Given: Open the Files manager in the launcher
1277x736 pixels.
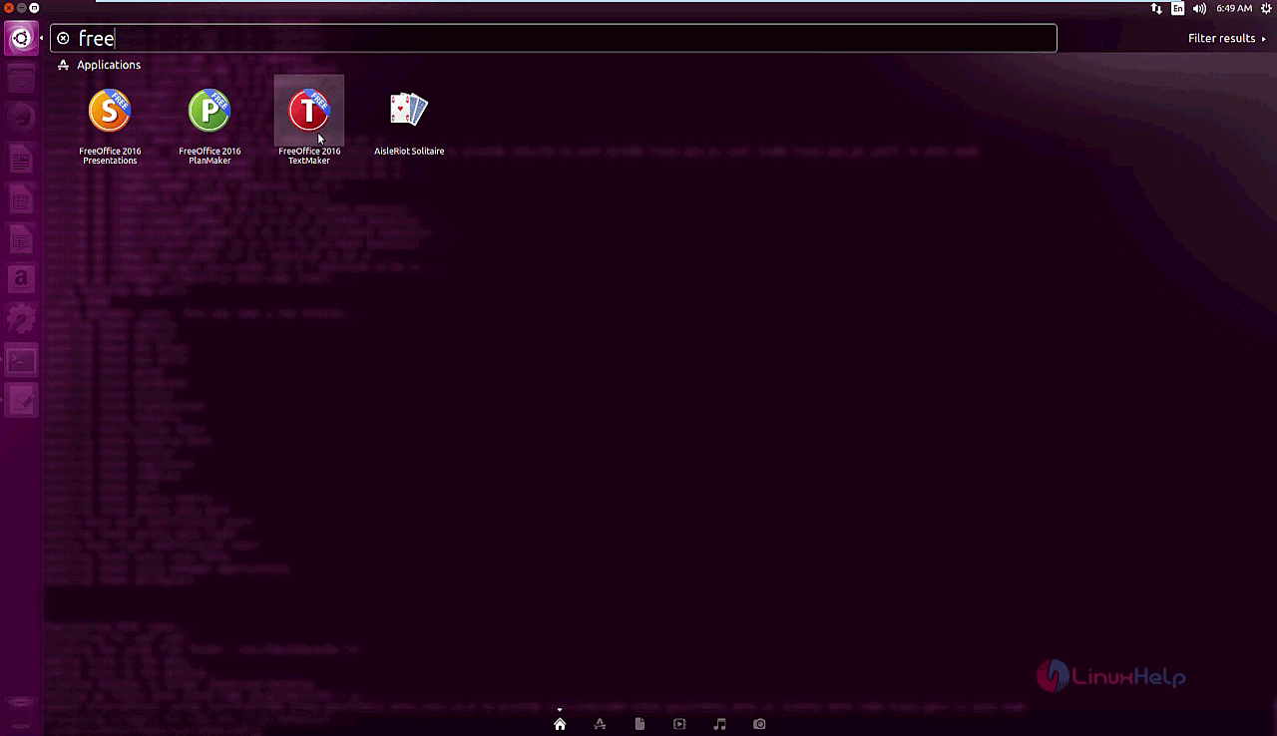Looking at the screenshot, I should pos(21,80).
